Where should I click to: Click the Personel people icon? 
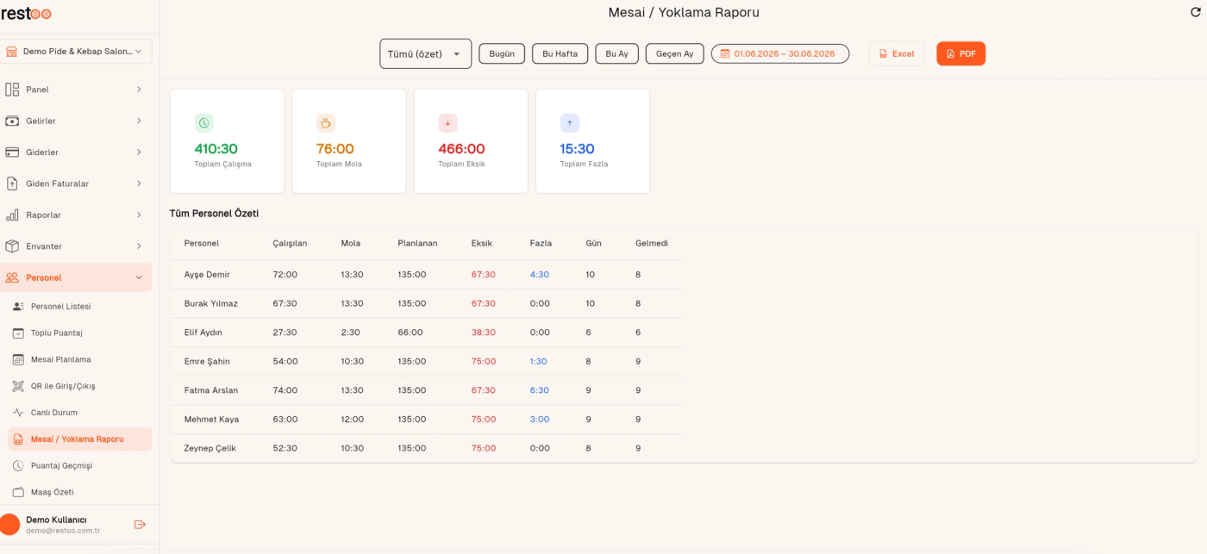point(12,277)
